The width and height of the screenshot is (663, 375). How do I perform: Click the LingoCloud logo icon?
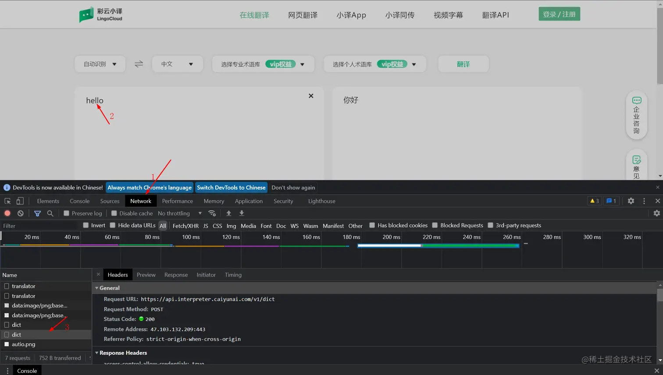coord(86,15)
